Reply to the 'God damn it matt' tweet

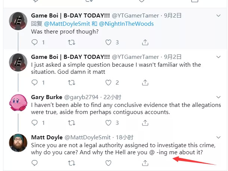click(35, 83)
